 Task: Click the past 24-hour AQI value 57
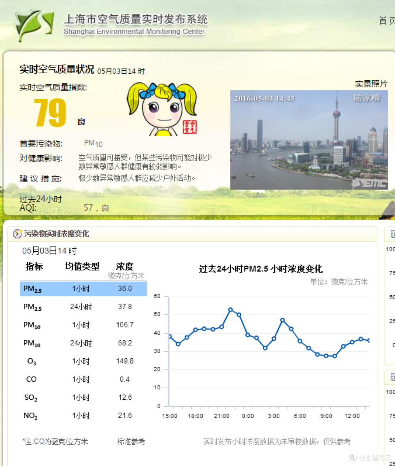[x=88, y=208]
